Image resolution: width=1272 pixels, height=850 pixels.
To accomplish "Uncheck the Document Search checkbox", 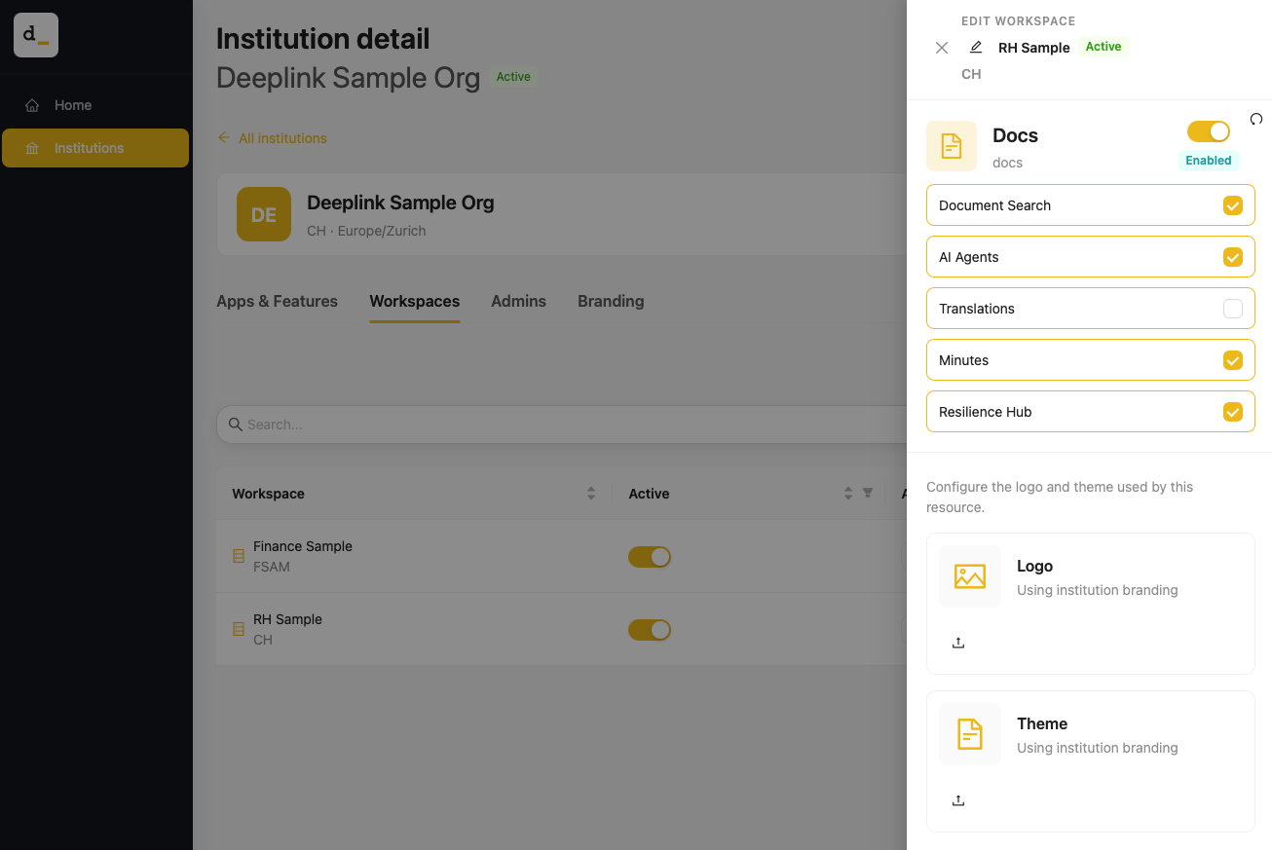I will (1233, 205).
